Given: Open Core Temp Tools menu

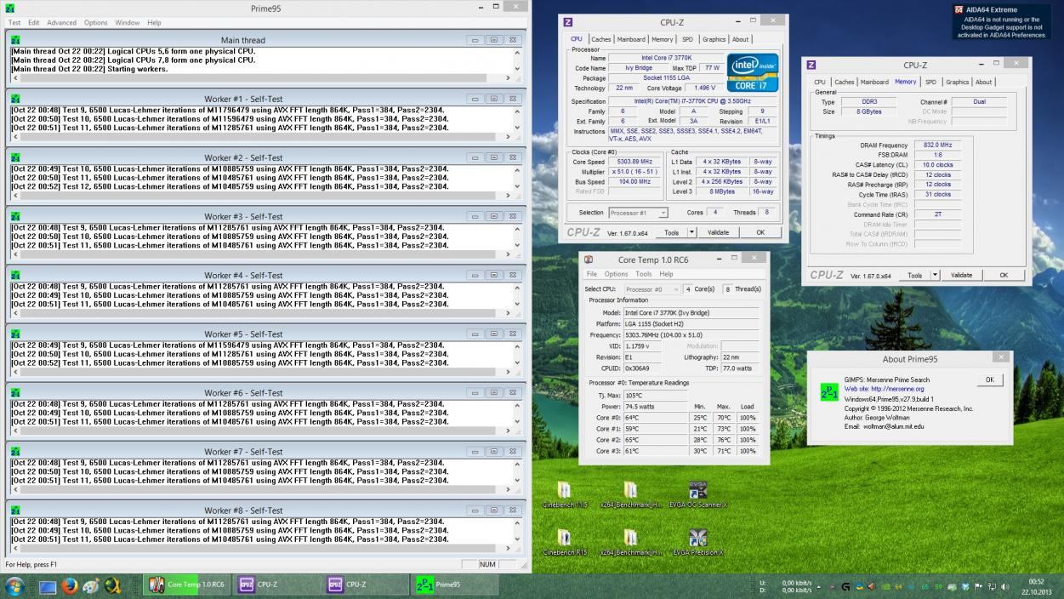Looking at the screenshot, I should [644, 274].
